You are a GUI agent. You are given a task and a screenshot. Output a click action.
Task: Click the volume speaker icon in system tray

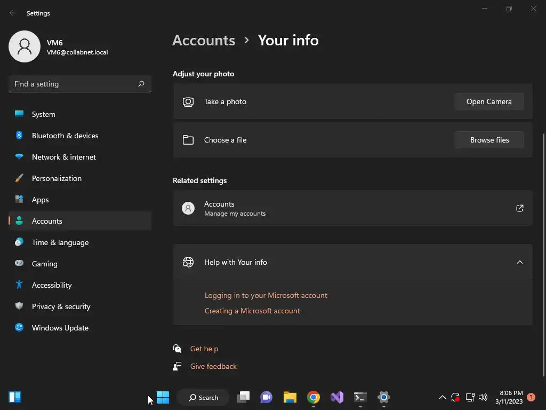click(483, 397)
